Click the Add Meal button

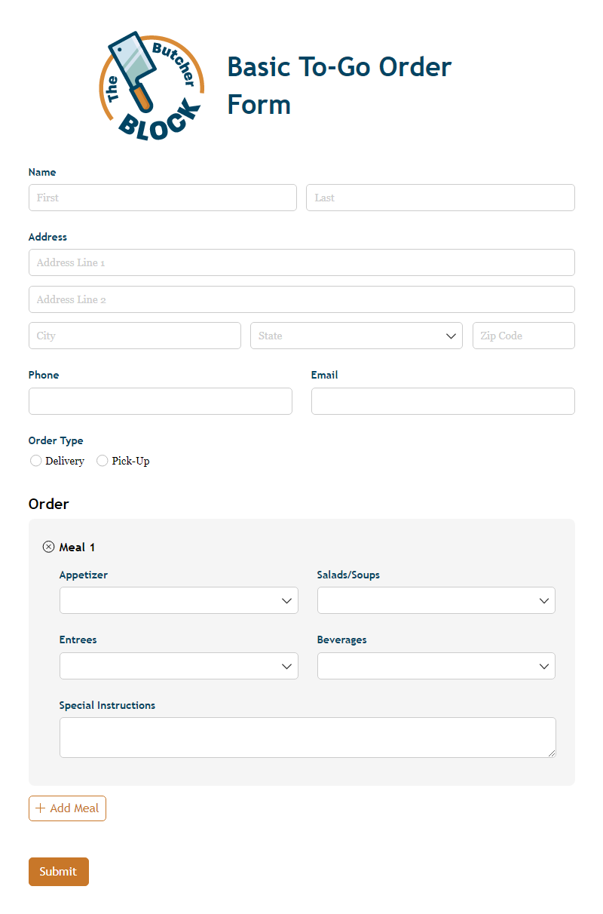67,808
